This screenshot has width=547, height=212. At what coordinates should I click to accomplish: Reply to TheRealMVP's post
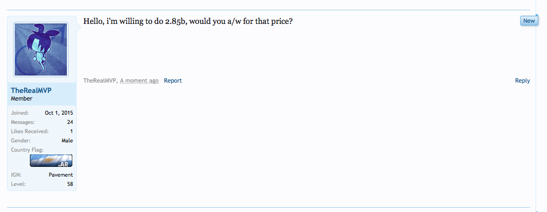pos(522,80)
